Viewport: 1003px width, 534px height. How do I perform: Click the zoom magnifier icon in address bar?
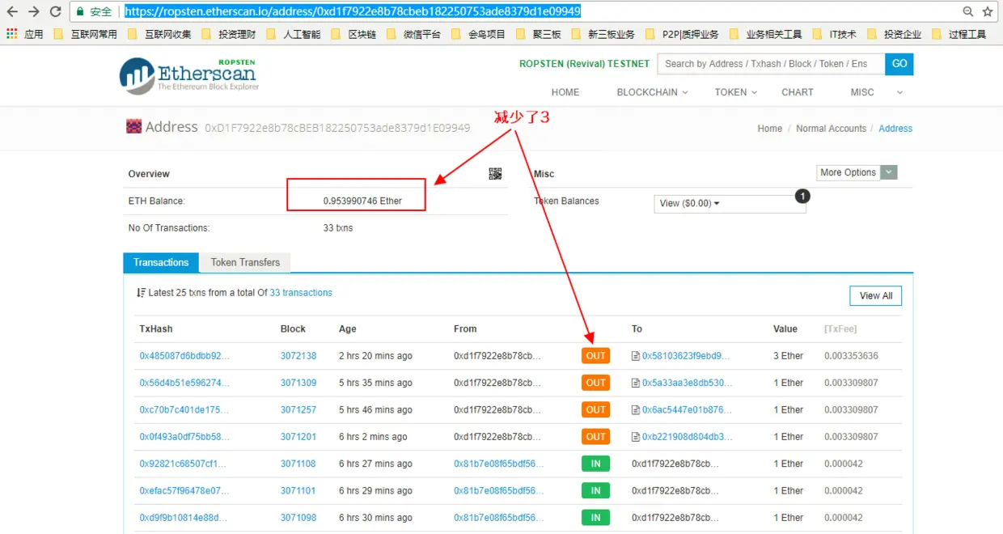tap(968, 12)
